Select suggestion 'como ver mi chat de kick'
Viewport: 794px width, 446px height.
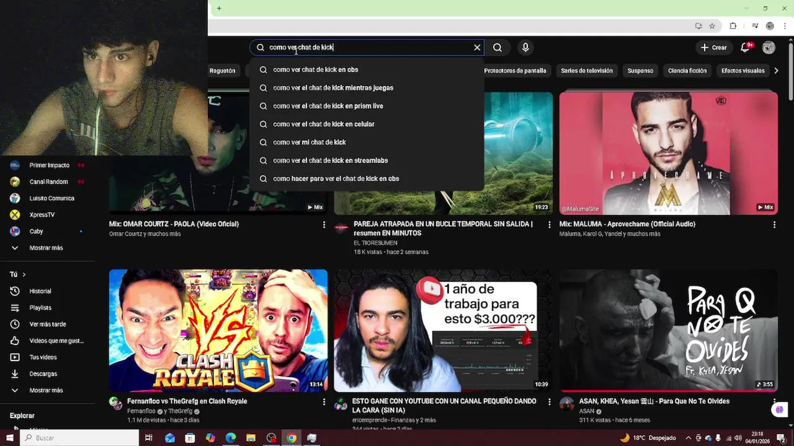tap(367, 142)
